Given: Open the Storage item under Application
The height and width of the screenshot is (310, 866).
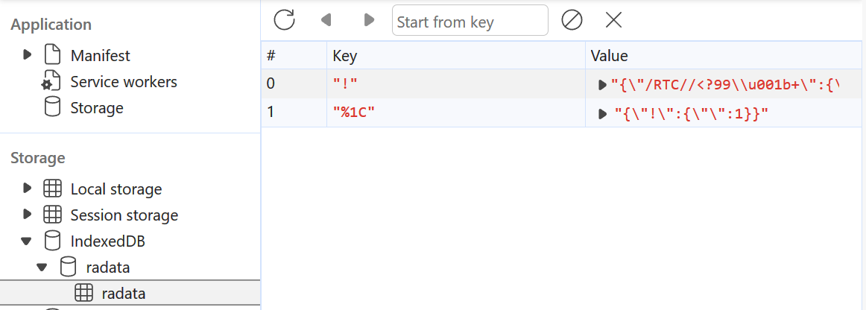Looking at the screenshot, I should (96, 108).
